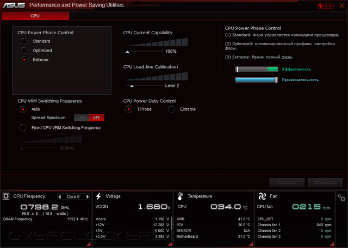Click the +12V 12.288 V row

(132, 225)
